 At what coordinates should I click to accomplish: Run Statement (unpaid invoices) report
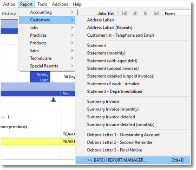tap(133, 68)
